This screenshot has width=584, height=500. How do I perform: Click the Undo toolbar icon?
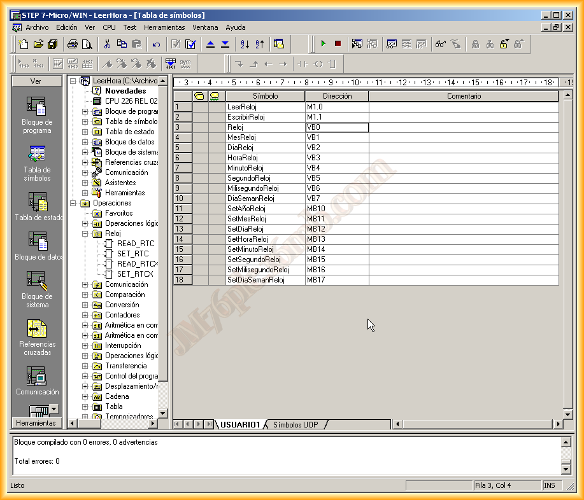(x=156, y=44)
